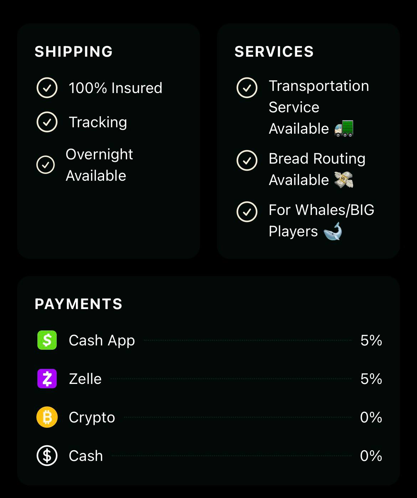Click the green truck emoji
Image resolution: width=417 pixels, height=498 pixels.
pyautogui.click(x=344, y=128)
